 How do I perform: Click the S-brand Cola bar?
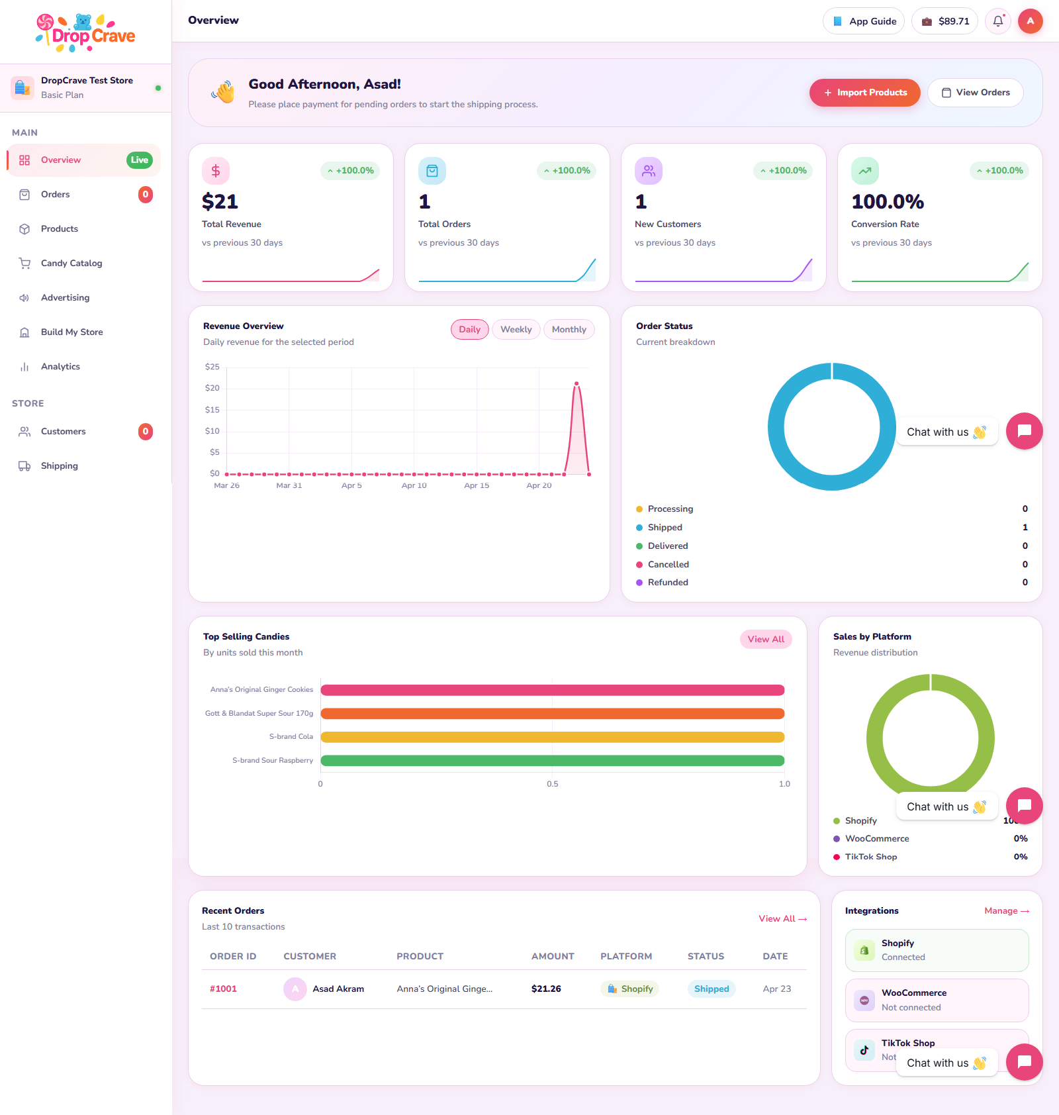point(553,738)
